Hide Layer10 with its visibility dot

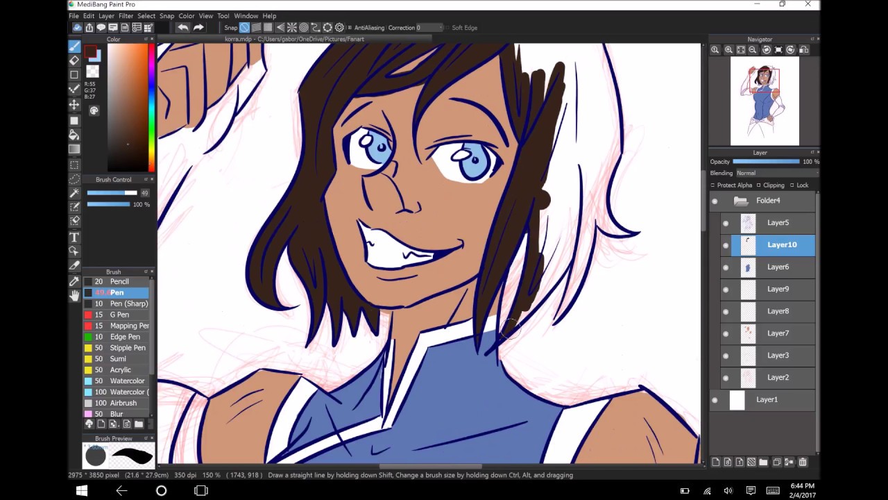[x=726, y=245]
